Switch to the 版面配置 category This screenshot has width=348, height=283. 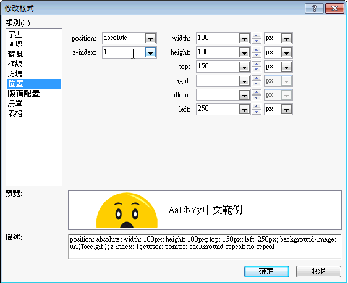tap(23, 94)
